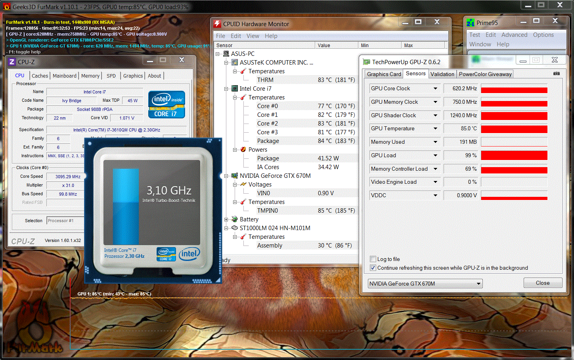Image resolution: width=574 pixels, height=360 pixels.
Task: Collapse the ASUS-PC tree node
Action: [x=218, y=54]
